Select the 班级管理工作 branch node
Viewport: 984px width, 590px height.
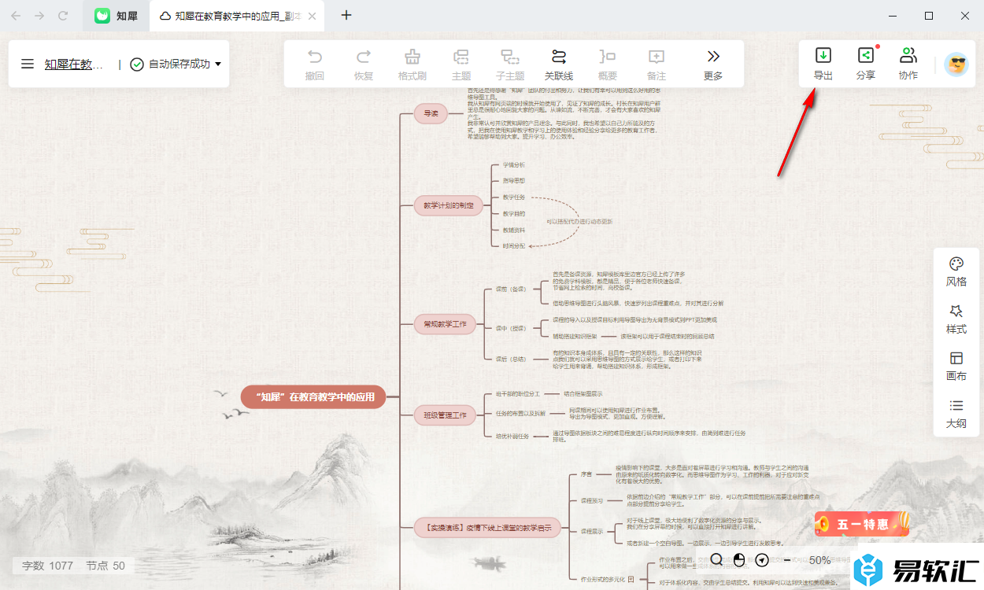click(x=445, y=415)
